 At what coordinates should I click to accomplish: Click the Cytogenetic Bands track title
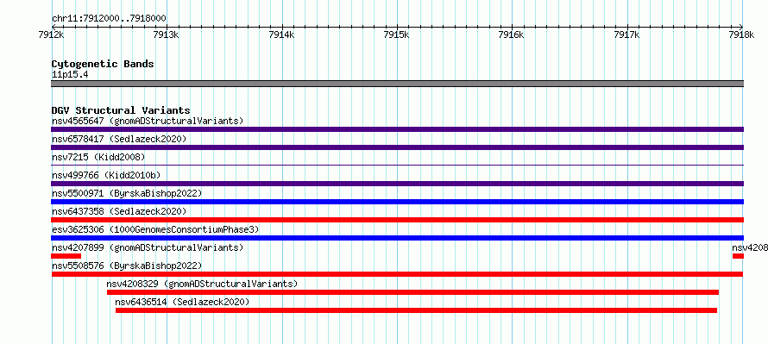click(x=103, y=64)
